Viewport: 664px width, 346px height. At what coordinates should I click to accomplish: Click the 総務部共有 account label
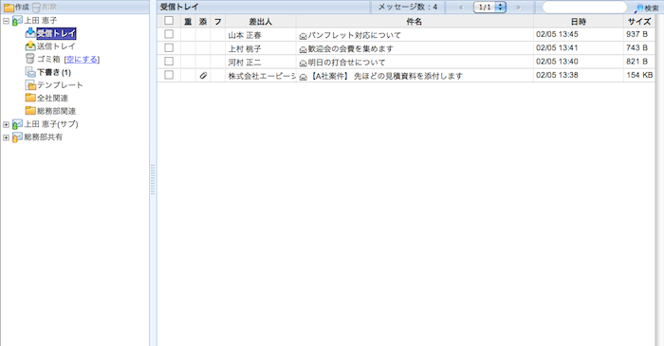[44, 137]
